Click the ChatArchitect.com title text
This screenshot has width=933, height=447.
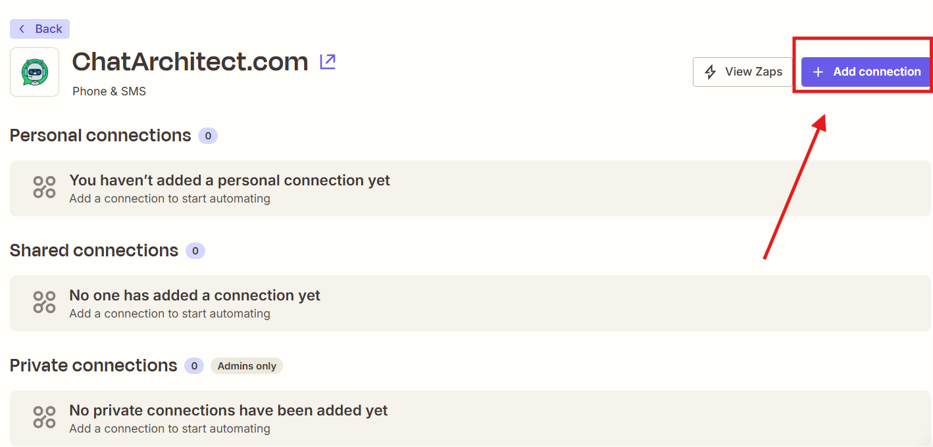pyautogui.click(x=190, y=62)
